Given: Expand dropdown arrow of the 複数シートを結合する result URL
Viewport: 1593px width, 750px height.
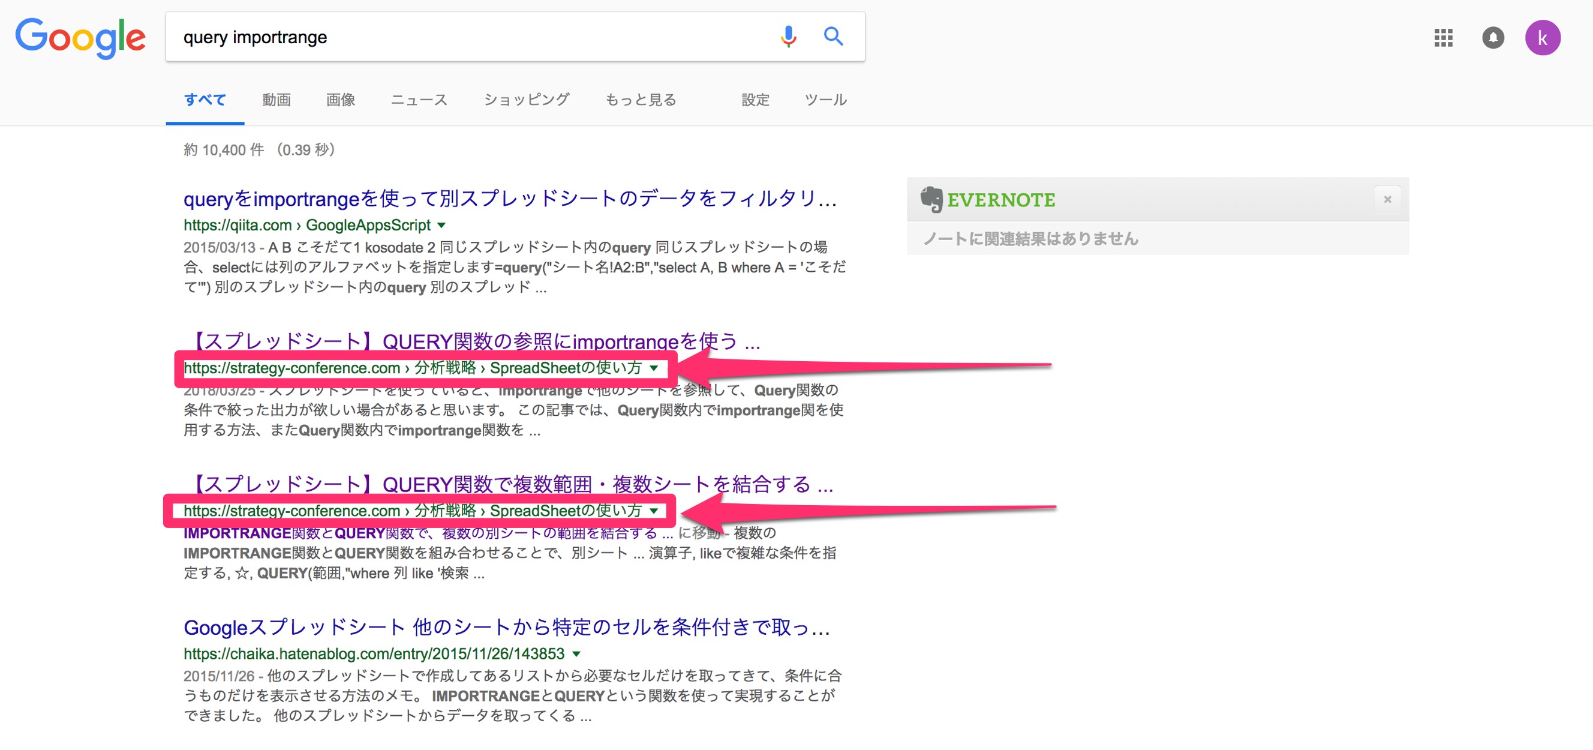Looking at the screenshot, I should [654, 511].
